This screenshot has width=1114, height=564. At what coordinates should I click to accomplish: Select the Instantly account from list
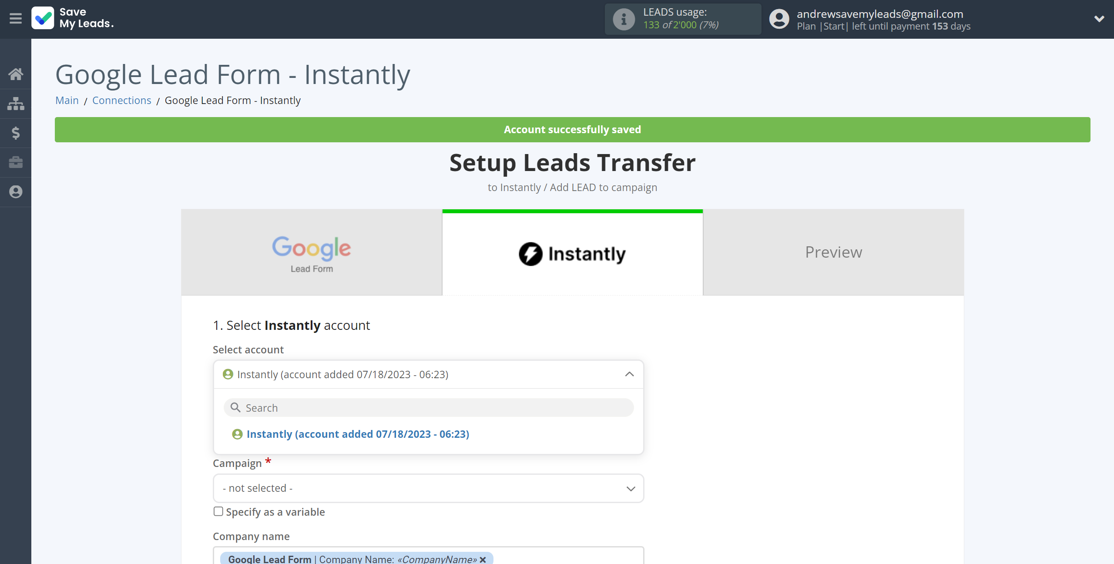pyautogui.click(x=358, y=434)
